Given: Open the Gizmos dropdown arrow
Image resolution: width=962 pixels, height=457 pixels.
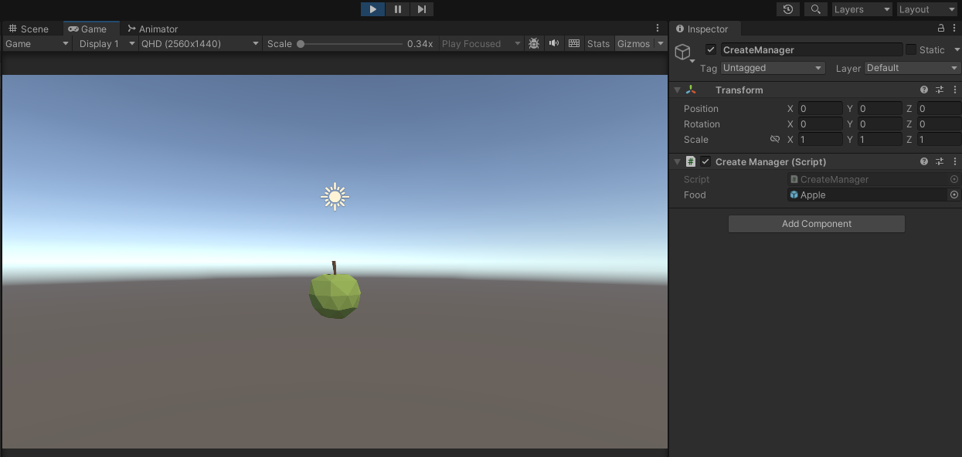Looking at the screenshot, I should (x=660, y=44).
